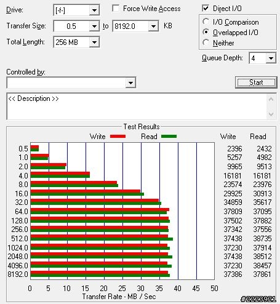Click inside the Description text box
Screen dimensions: 280x304
tap(137, 106)
